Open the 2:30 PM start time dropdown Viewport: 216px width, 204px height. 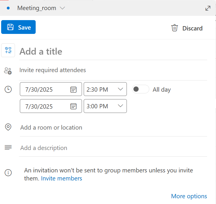(105, 89)
